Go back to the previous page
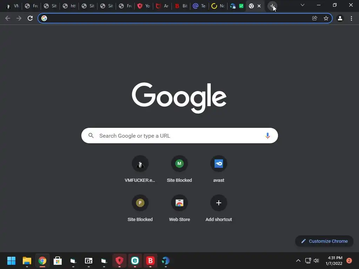Viewport: 359px width, 269px height. point(8,18)
